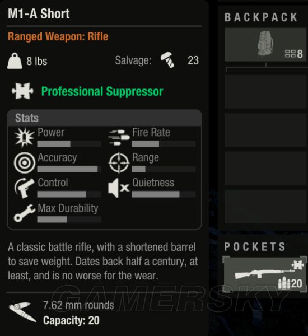Click the Stats panel header
The width and height of the screenshot is (308, 336).
tap(104, 118)
